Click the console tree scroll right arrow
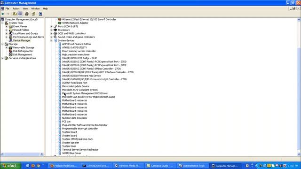The image size is (301, 169). point(42,154)
